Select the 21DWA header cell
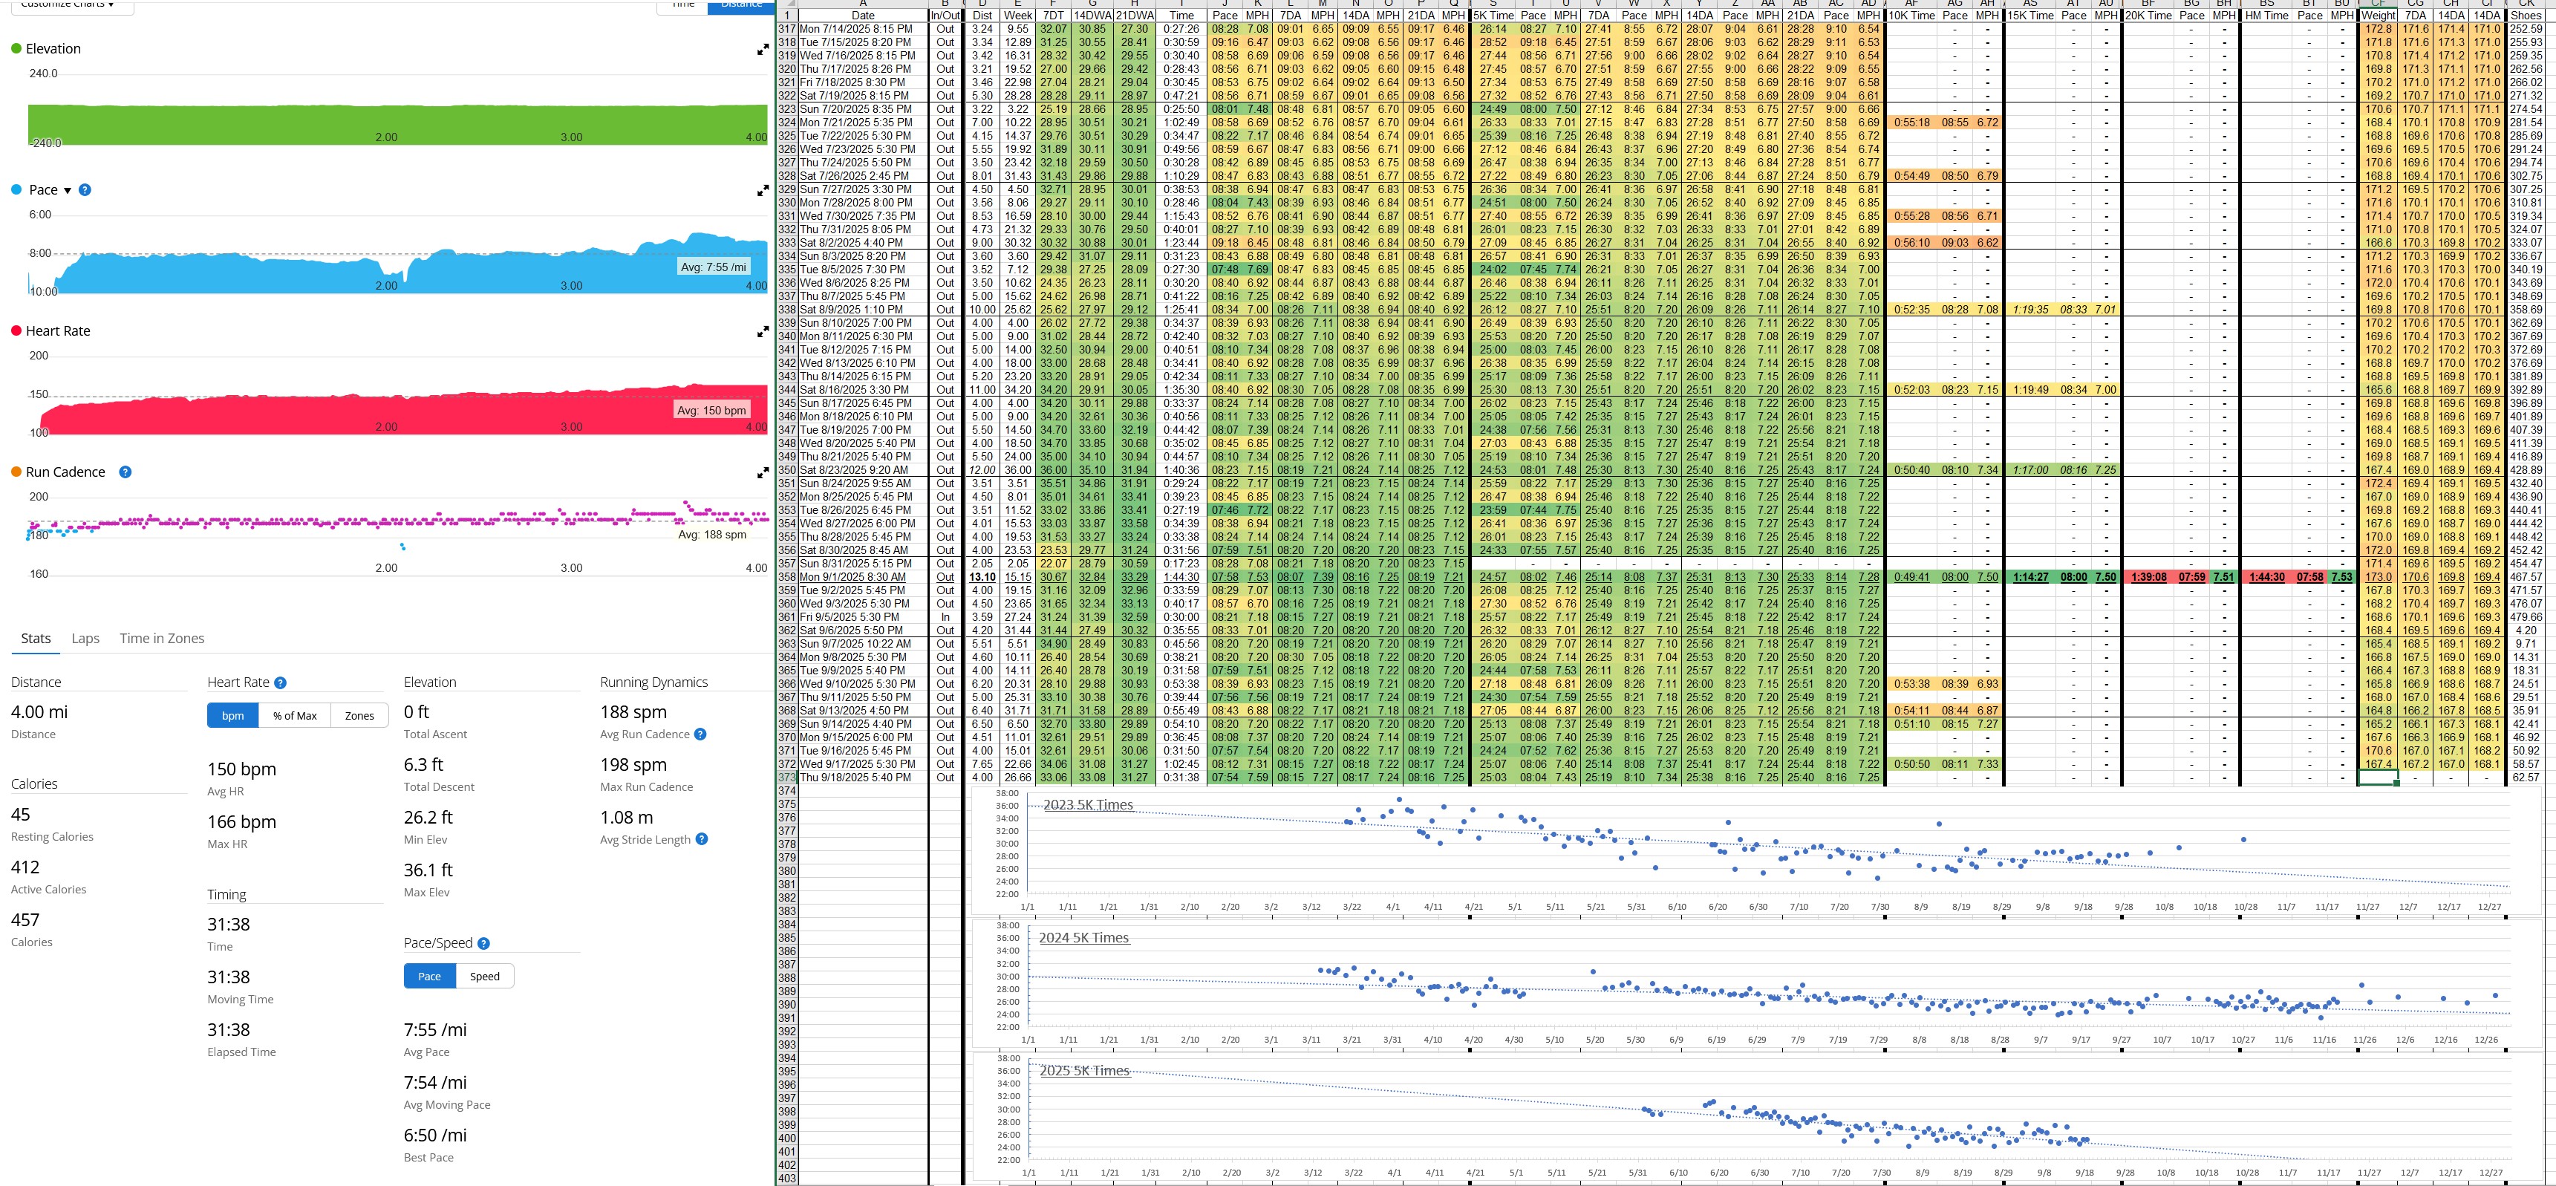The image size is (2556, 1186). 1134,16
